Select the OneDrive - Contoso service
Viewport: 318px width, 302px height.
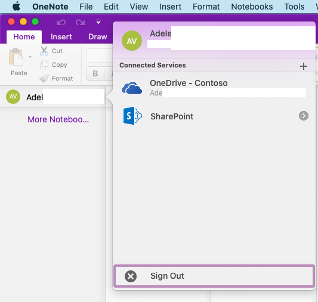coord(214,88)
